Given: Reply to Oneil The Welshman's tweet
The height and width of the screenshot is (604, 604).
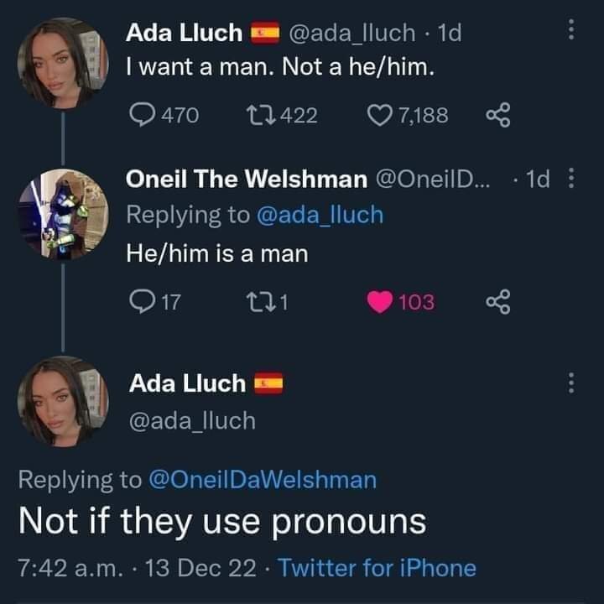Looking at the screenshot, I should (140, 301).
